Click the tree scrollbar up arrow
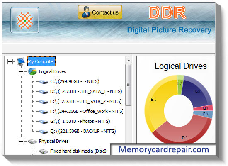Image resolution: width=228 pixels, height=166 pixels. [129, 60]
